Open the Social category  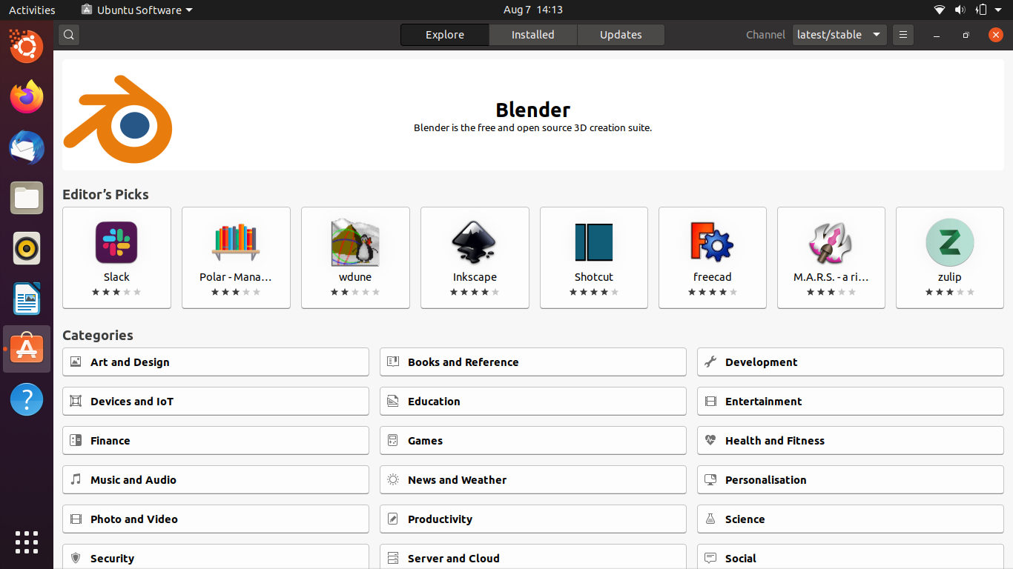coord(851,557)
